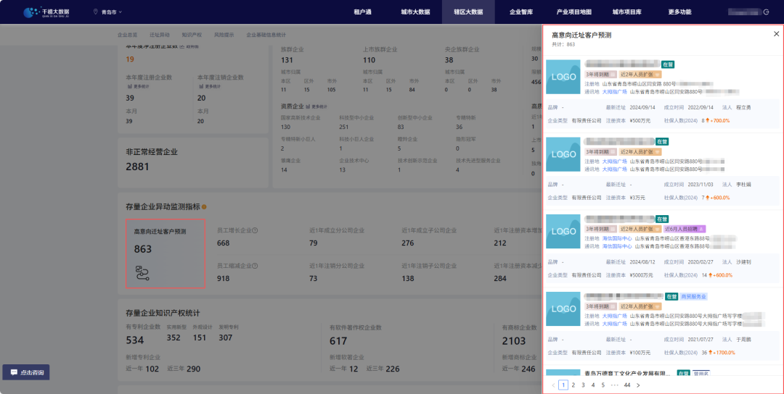Switch to the 知识产权 tab
This screenshot has height=394, width=784.
192,35
